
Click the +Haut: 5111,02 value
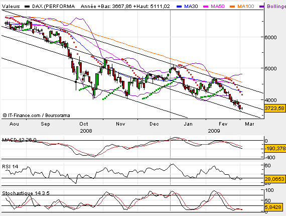coord(152,7)
